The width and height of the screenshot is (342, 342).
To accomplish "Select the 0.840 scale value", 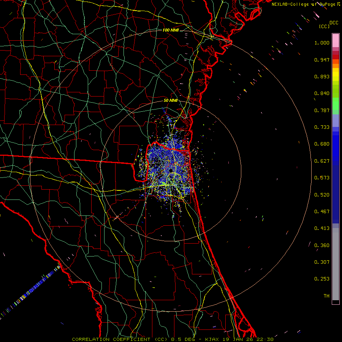I will pos(322,93).
